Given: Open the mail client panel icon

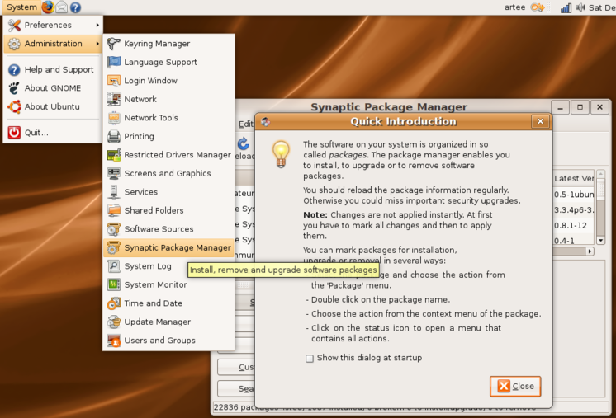Looking at the screenshot, I should pyautogui.click(x=62, y=7).
